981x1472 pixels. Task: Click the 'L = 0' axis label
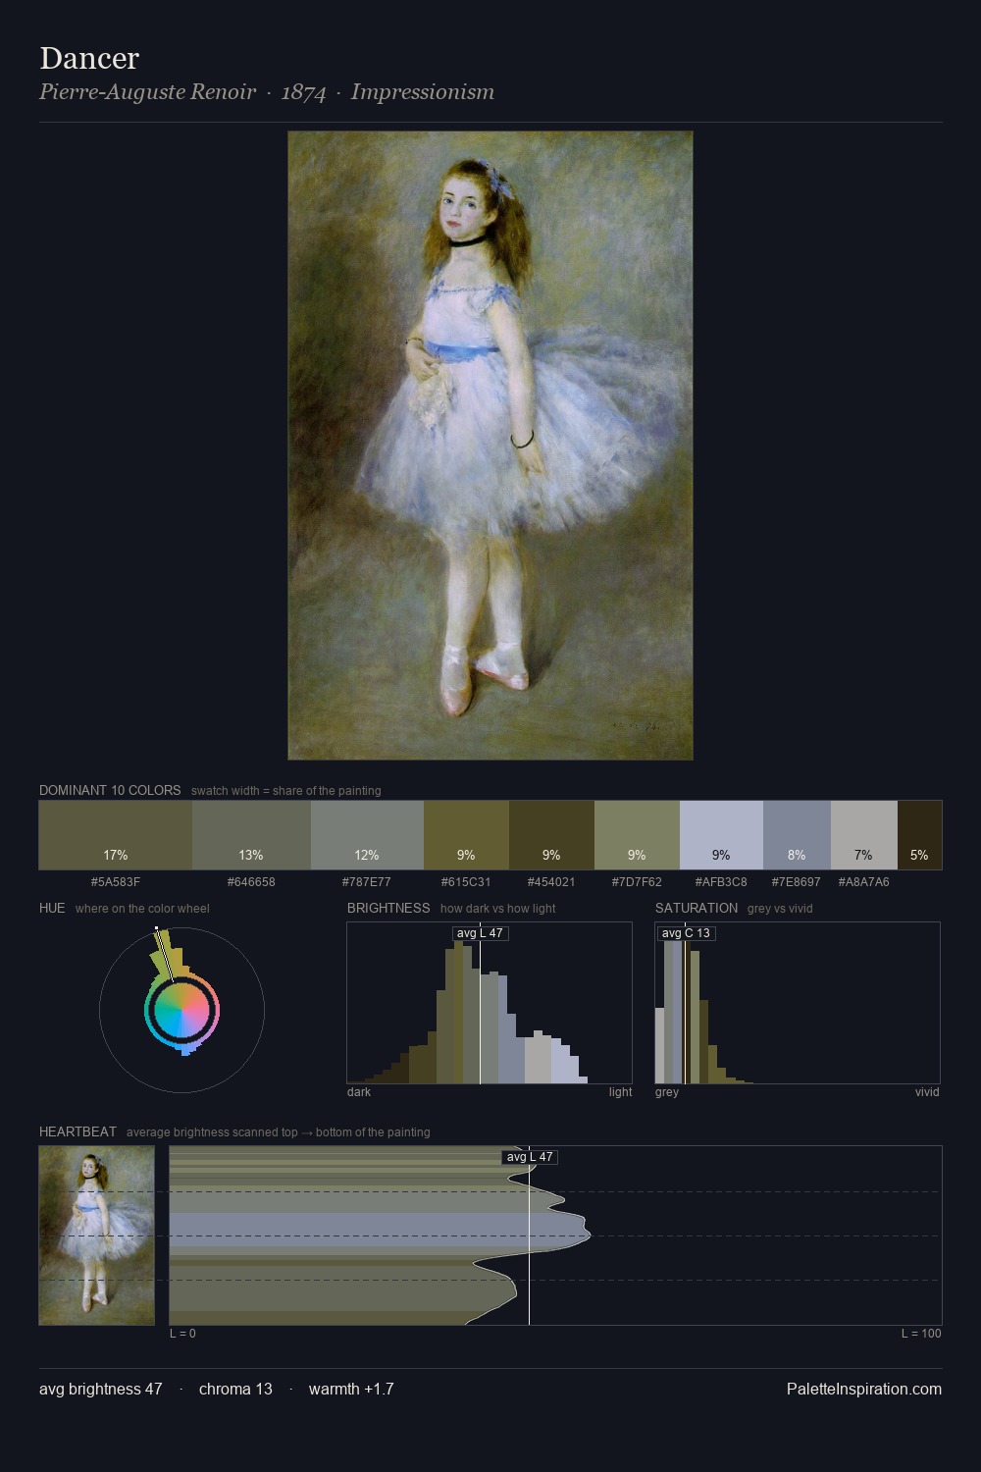pyautogui.click(x=182, y=1334)
